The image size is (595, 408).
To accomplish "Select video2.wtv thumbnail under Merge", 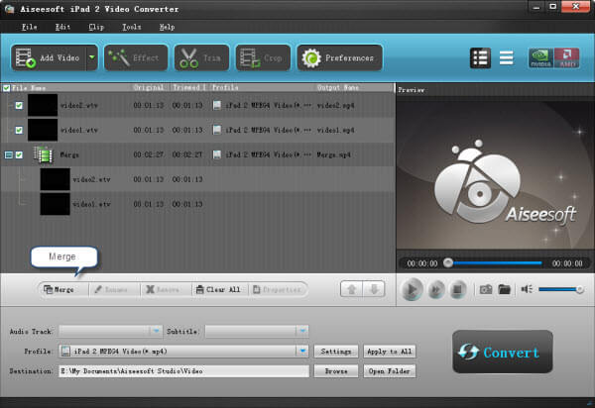I will coord(55,179).
